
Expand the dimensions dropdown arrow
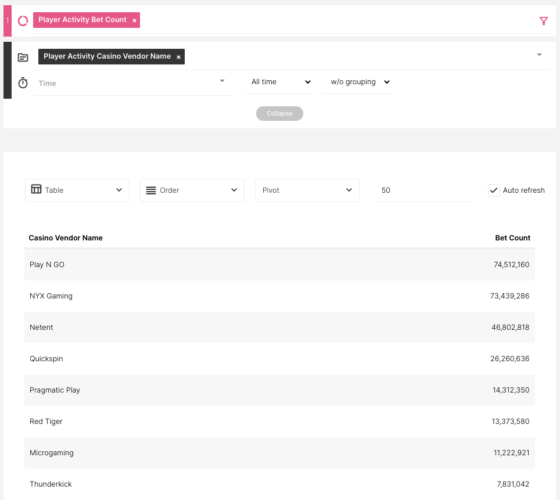pyautogui.click(x=539, y=55)
